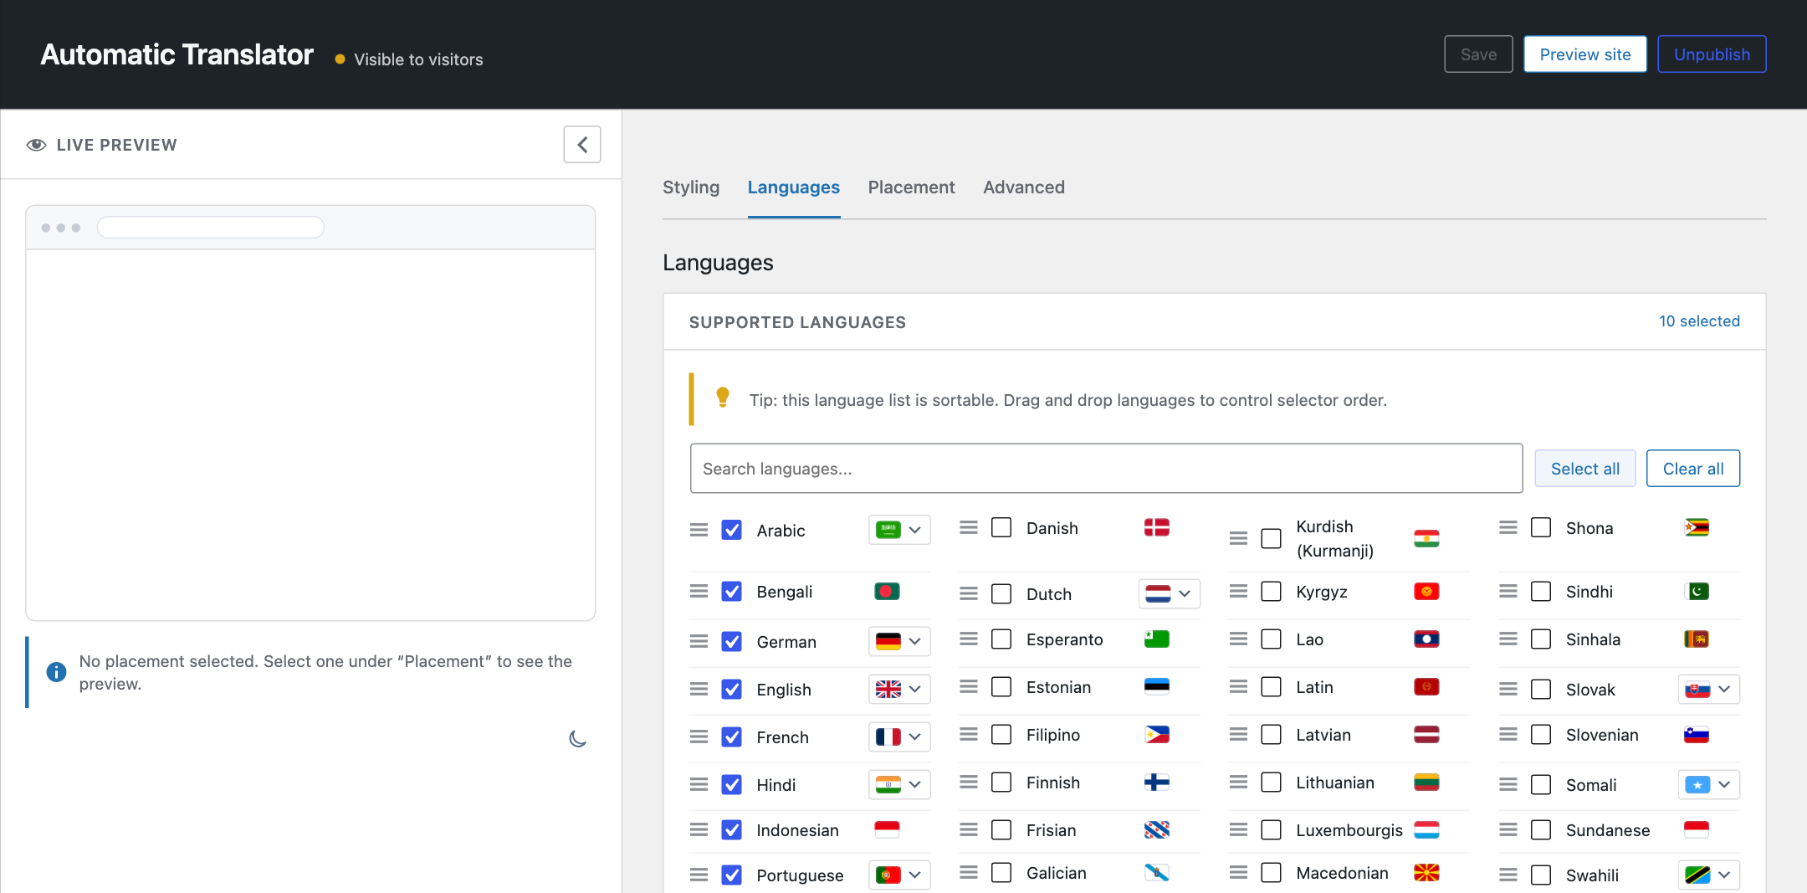Grab the drag handle beside Arabic
1807x893 pixels.
[699, 530]
